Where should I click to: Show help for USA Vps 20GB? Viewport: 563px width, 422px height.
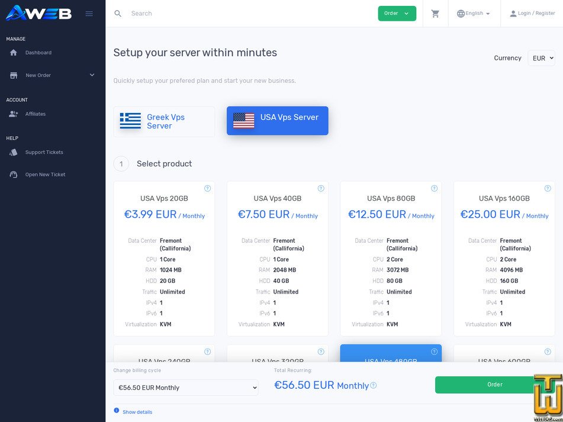208,188
